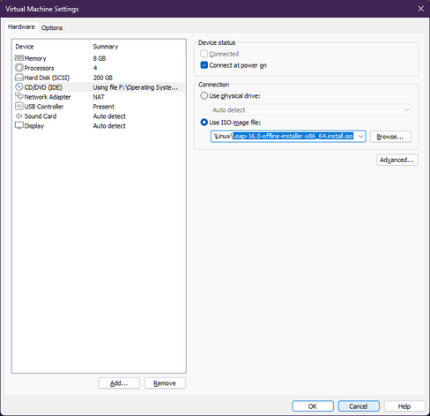Click the Network Adapter icon
This screenshot has width=430, height=416.
click(x=19, y=96)
